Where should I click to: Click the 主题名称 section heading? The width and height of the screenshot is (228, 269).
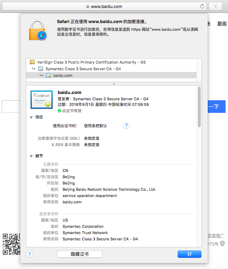click(x=51, y=164)
